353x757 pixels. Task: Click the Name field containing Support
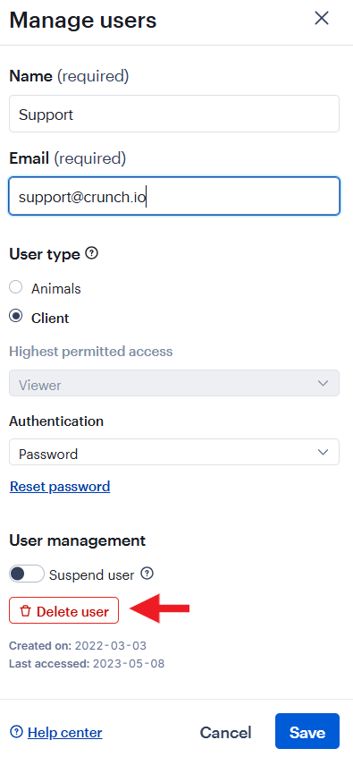pos(174,114)
